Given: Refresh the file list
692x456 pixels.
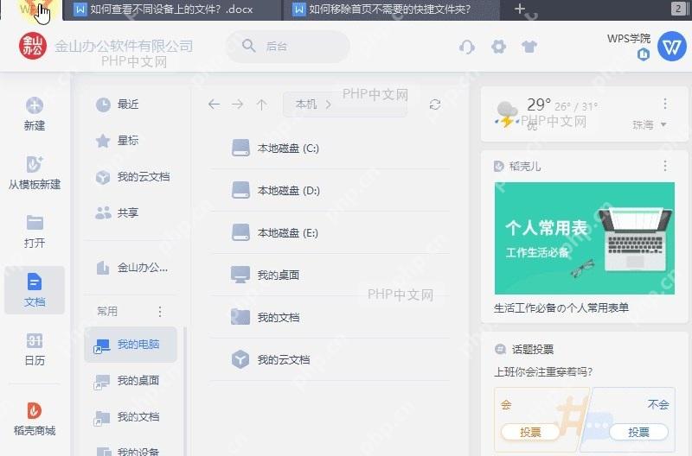Looking at the screenshot, I should (x=435, y=104).
